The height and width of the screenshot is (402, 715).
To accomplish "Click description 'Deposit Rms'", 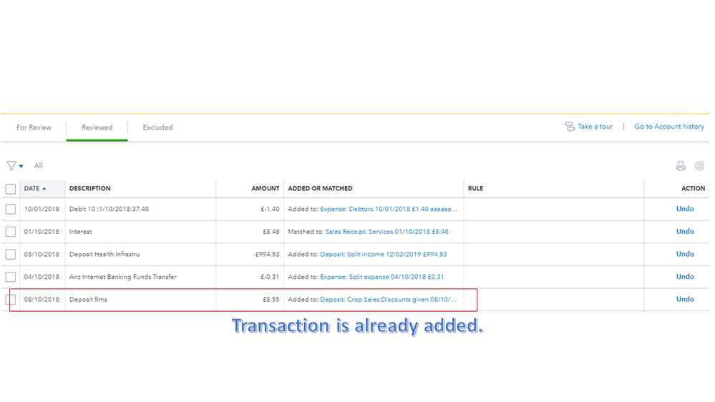I will pyautogui.click(x=88, y=300).
